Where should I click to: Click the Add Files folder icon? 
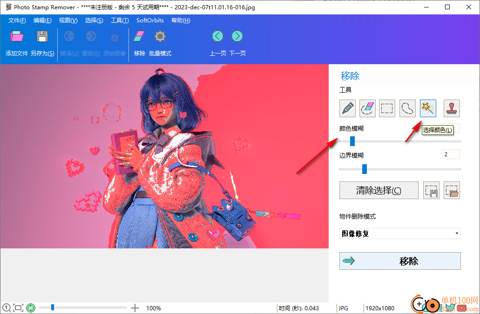17,36
